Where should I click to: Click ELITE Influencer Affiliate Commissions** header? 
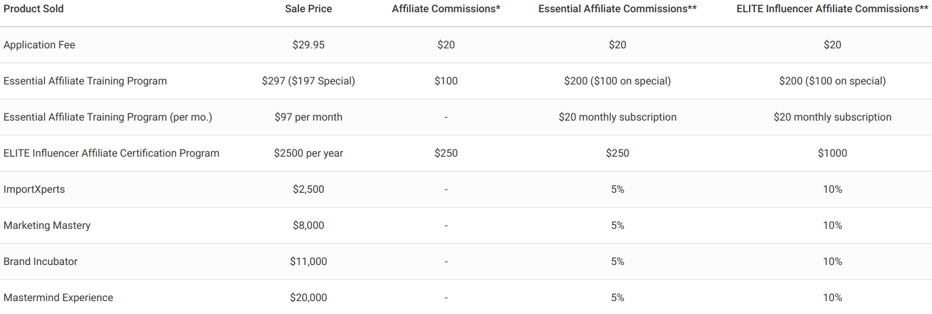click(x=832, y=9)
